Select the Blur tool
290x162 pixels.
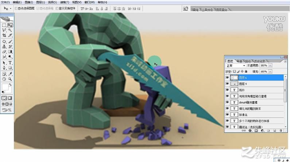click(x=4, y=57)
